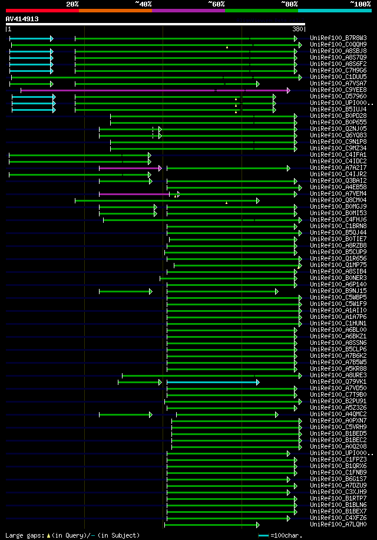Open UniRef100_A0PXN7 entry
Image resolution: width=377 pixels, height=540 pixels.
pos(338,420)
